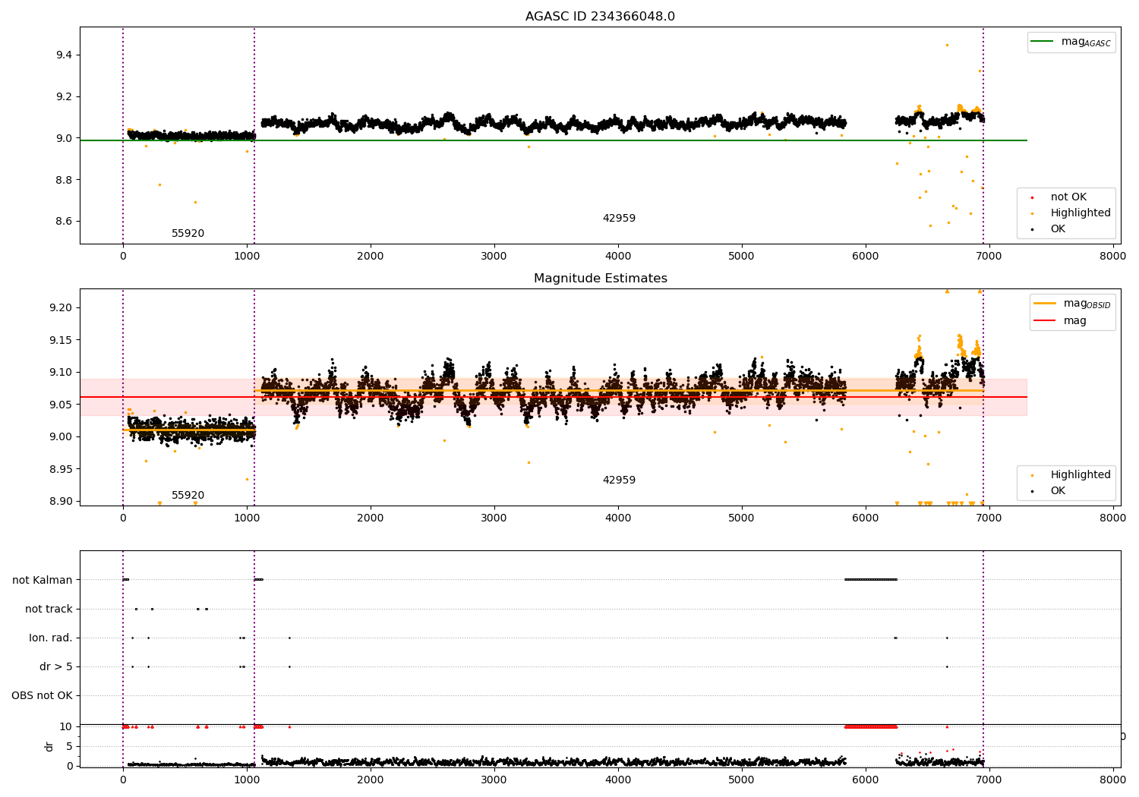Select 'Highlighted' in the top plot legend
Screen dimensions: 1139x797
pos(1081,213)
